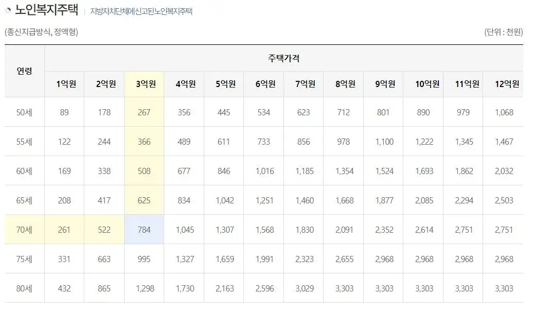Click the blue highlighted cell showing 784
Image resolution: width=533 pixels, height=310 pixels.
pos(144,229)
